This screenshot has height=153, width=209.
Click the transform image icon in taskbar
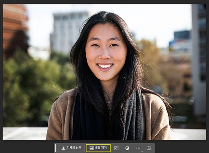(x=116, y=148)
